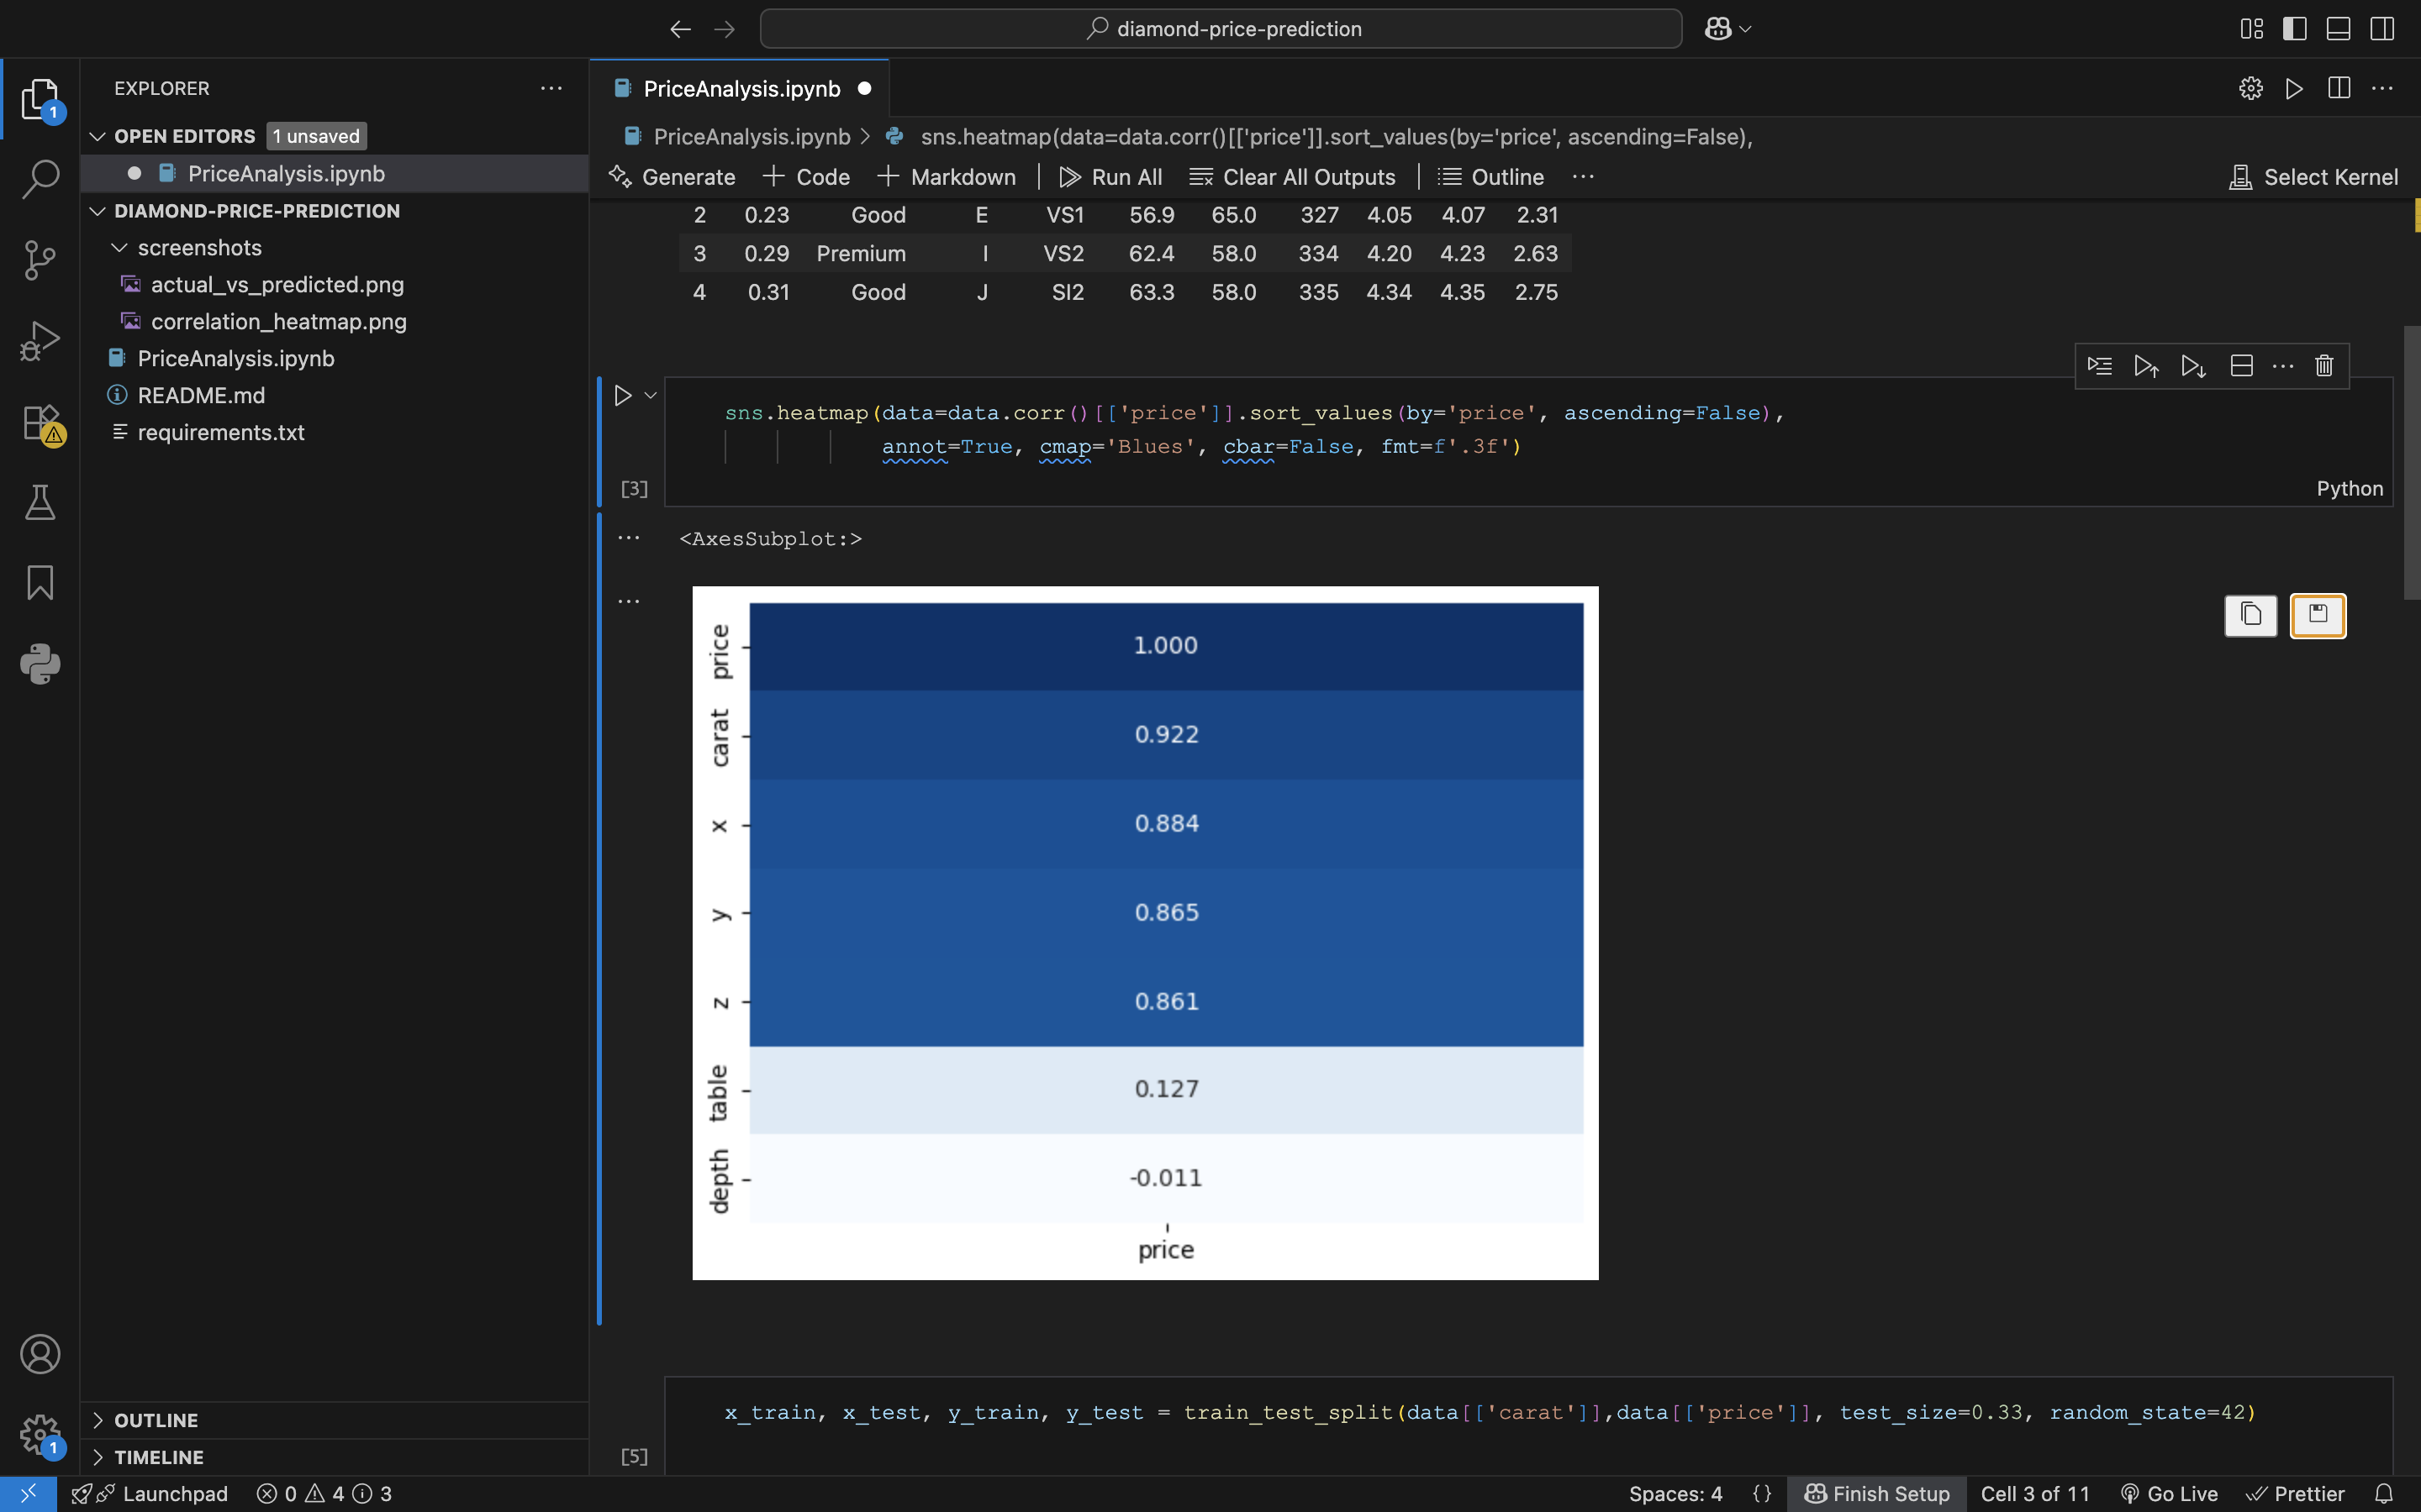Split the cell using cell toolbar icon
2421x1512 pixels.
pos(2242,366)
